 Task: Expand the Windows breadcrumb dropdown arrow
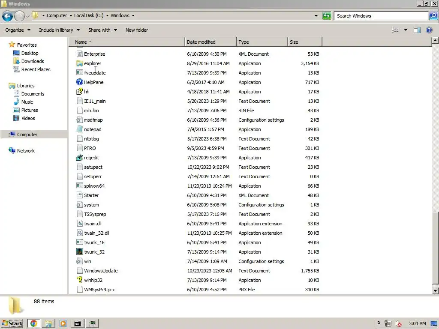133,16
